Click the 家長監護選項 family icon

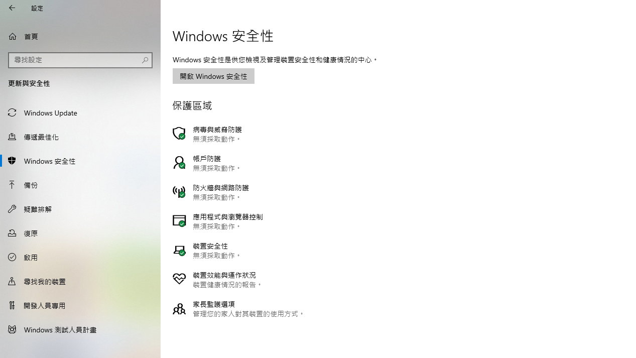179,308
